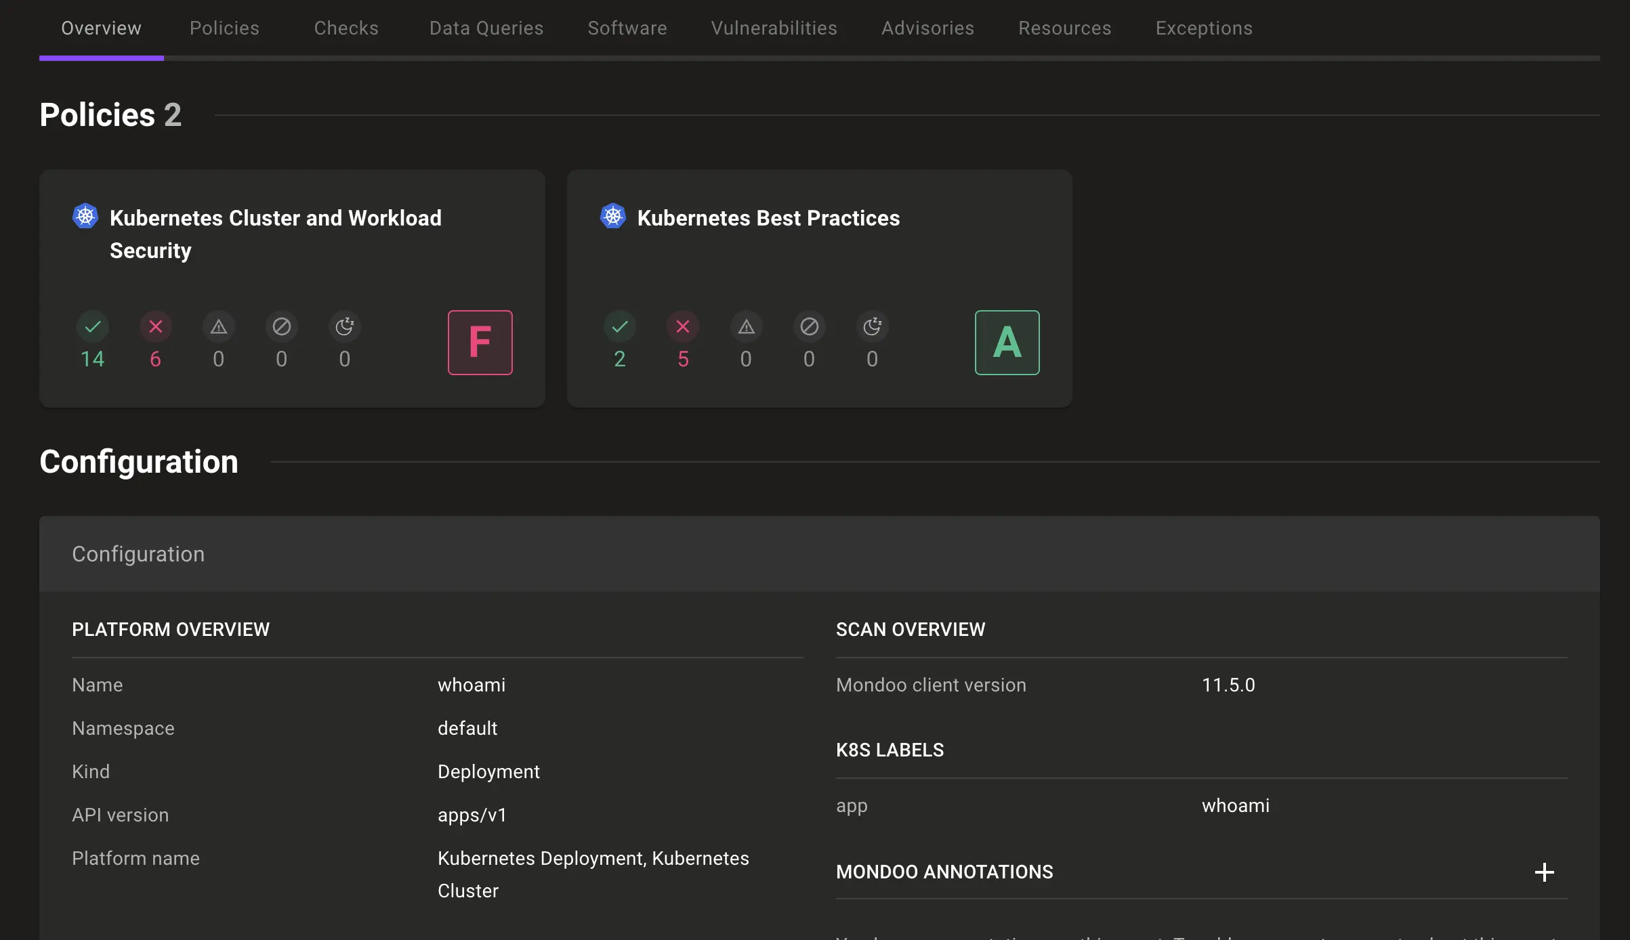Viewport: 1630px width, 940px height.
Task: Click failed checks icon showing 5
Action: (683, 327)
